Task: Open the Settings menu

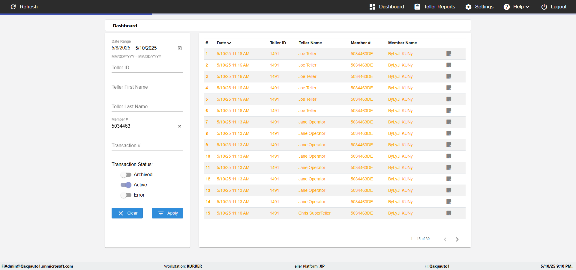Action: coord(479,7)
